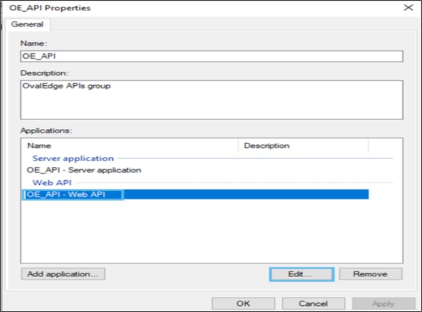
Task: Click into the Name field containing OE_API
Action: tap(212, 56)
